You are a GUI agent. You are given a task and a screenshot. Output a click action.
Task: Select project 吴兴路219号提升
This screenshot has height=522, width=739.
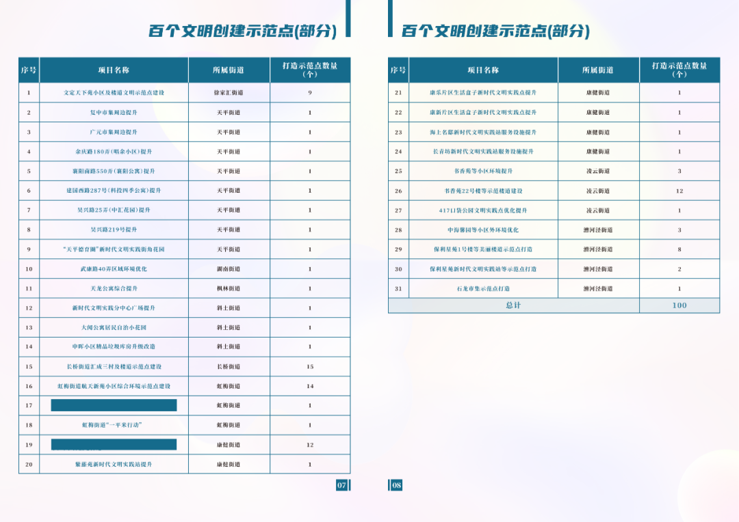click(x=114, y=230)
